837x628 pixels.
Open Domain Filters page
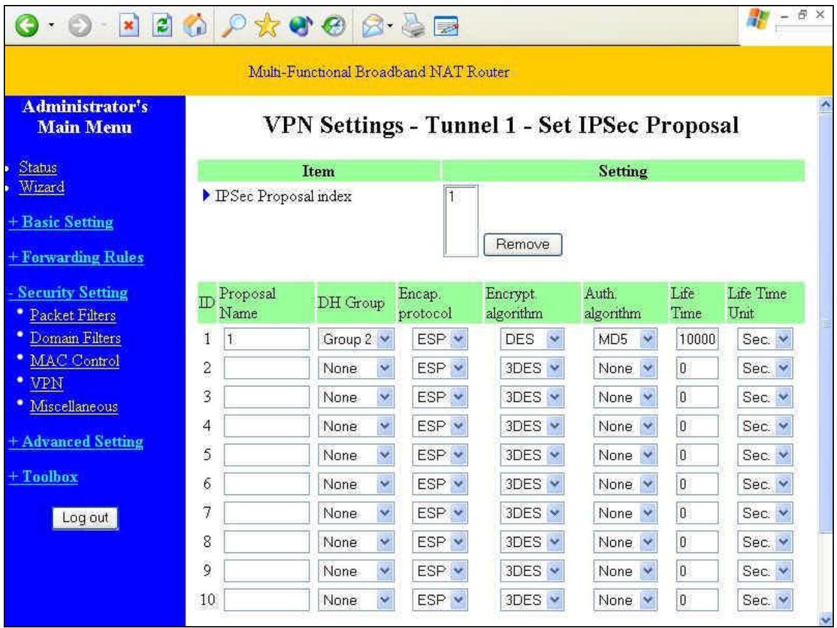(75, 338)
